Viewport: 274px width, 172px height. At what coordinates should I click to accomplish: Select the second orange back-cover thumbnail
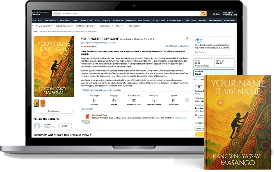[43, 103]
